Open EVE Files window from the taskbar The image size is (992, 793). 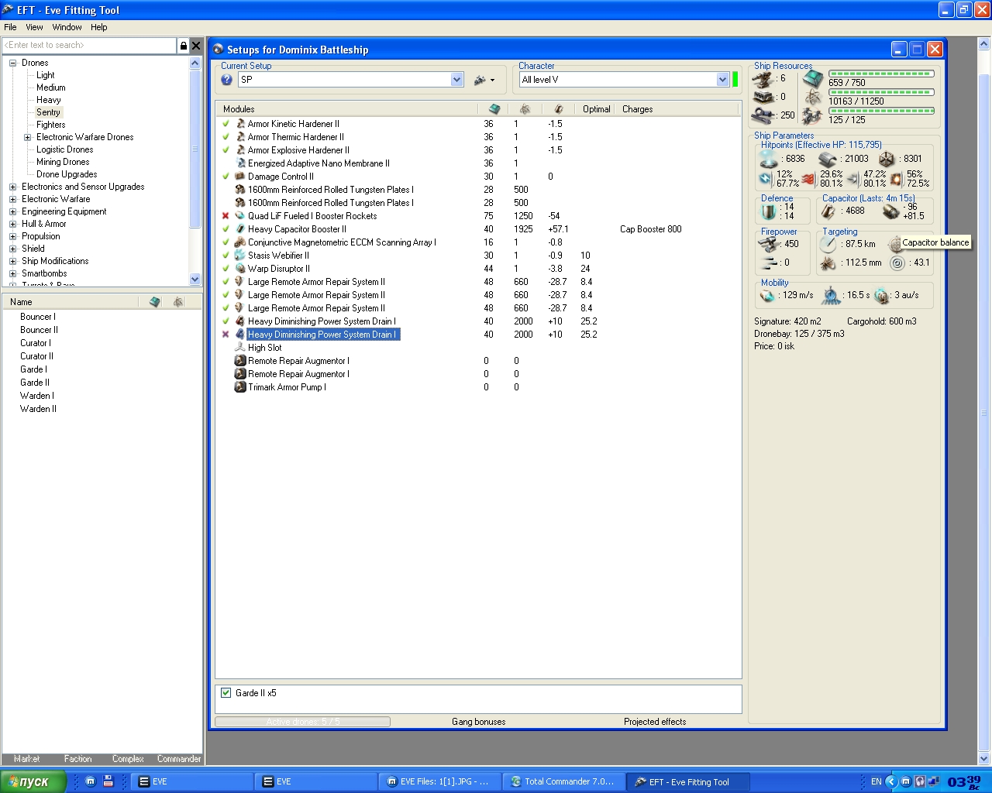coord(439,781)
